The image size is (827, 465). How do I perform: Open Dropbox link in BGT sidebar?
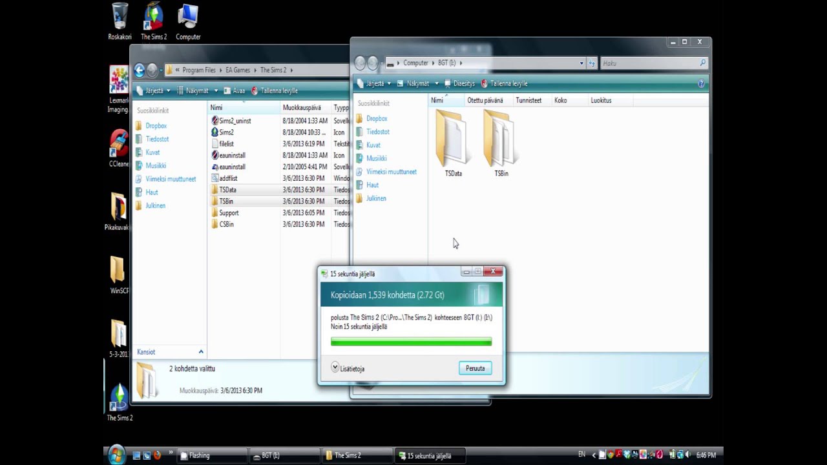pyautogui.click(x=377, y=119)
